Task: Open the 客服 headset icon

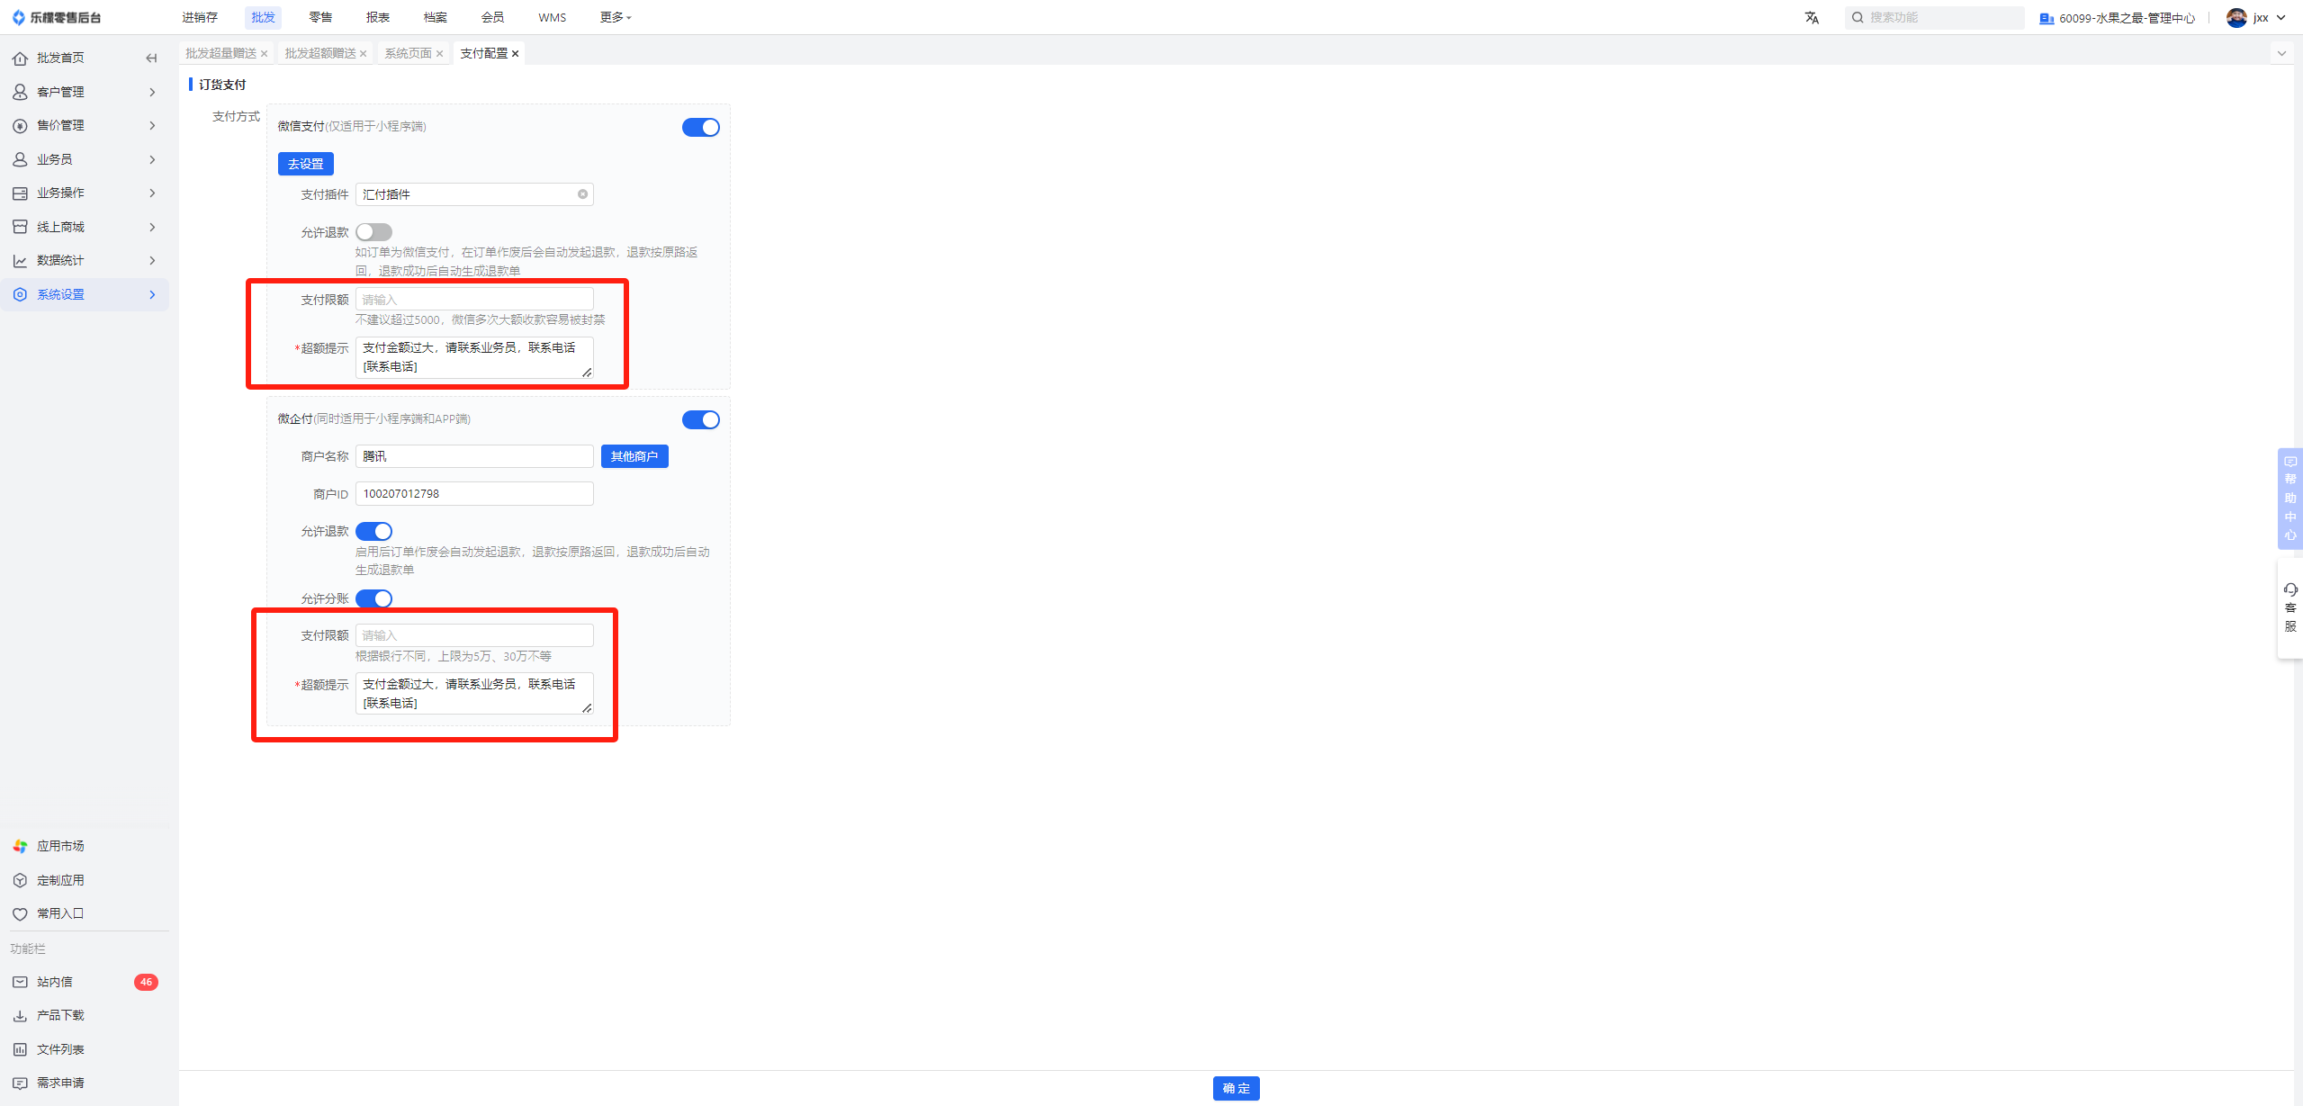Action: pos(2290,589)
